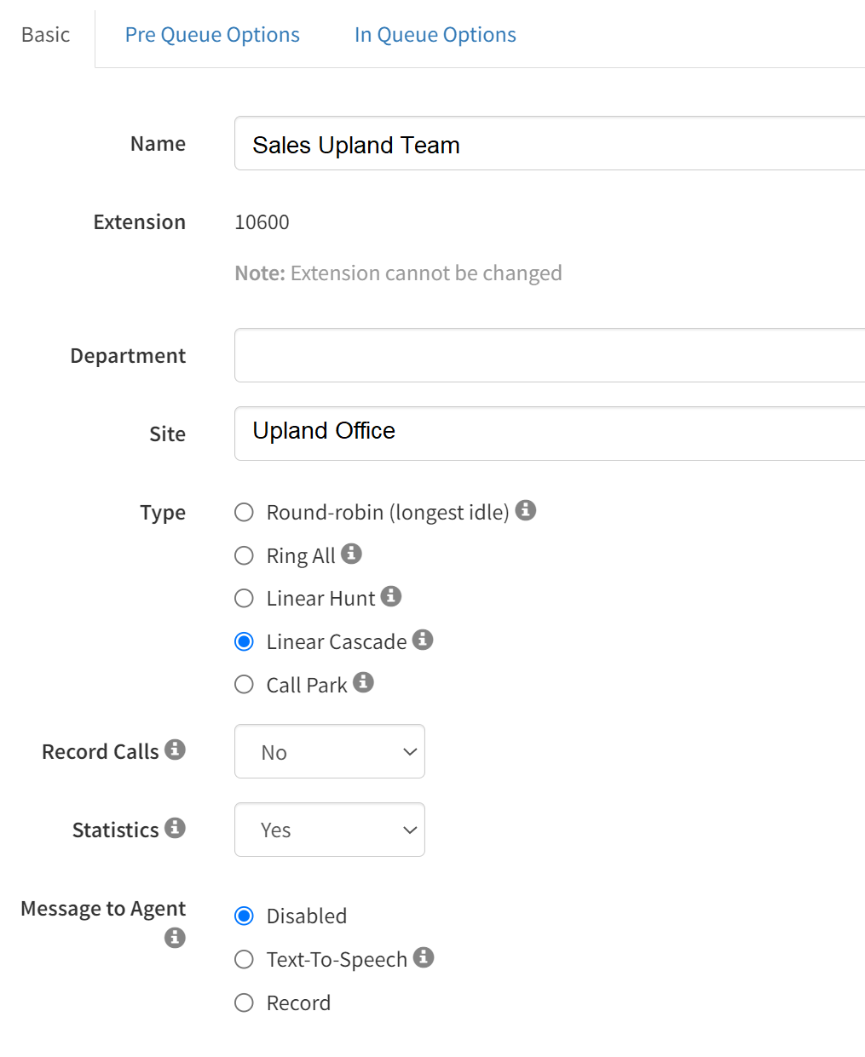Click the Name field with Sales Upland Team
This screenshot has height=1057, width=865.
coord(550,143)
